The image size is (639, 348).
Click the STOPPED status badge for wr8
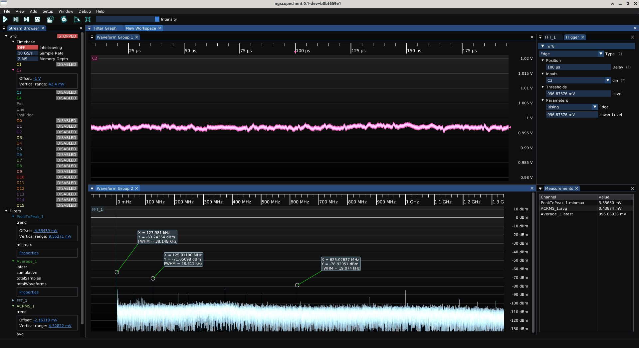coord(67,36)
